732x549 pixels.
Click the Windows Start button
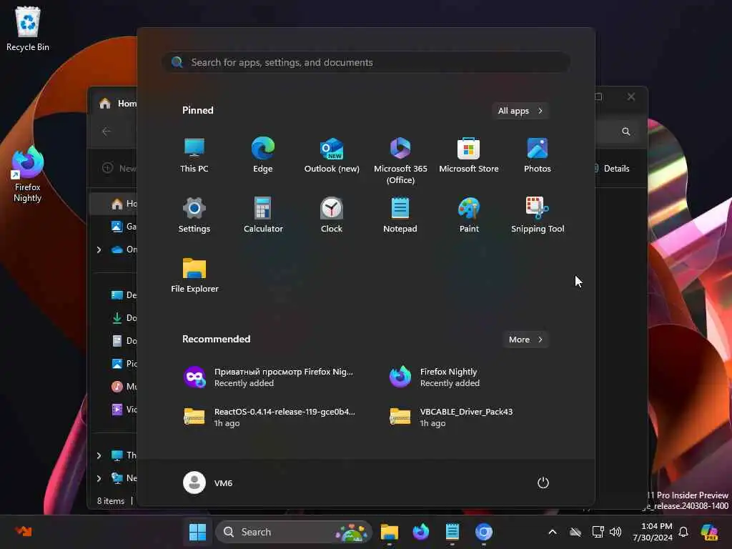click(x=197, y=532)
